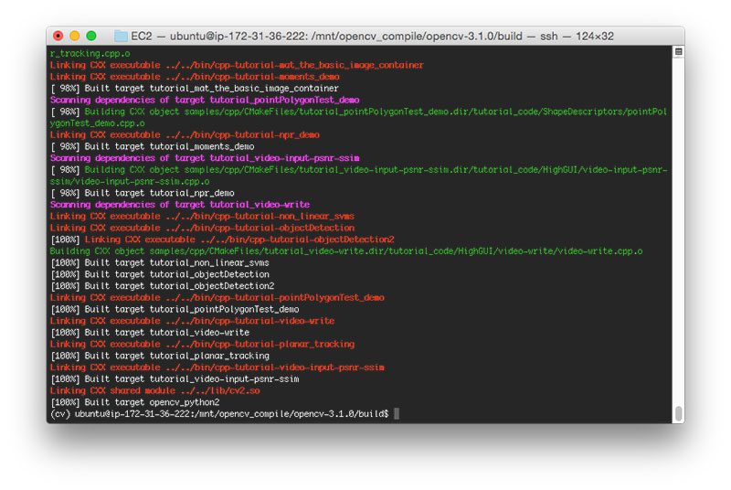Click the line 'Built target opencv_python2'
Viewport: 731px width, 490px height.
pos(134,402)
